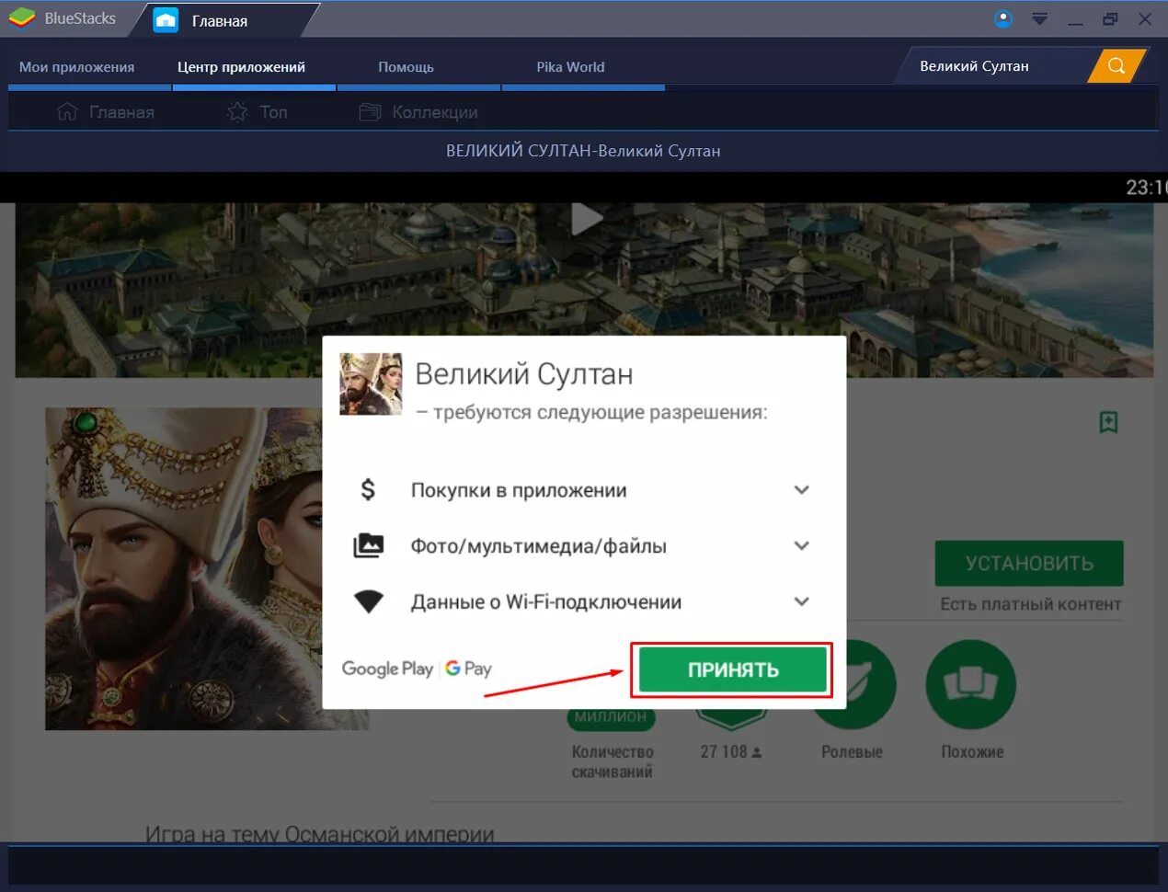Click the ВЕЛИКИЙ СУЛТАН page title bar
The height and width of the screenshot is (892, 1168).
pyautogui.click(x=583, y=151)
